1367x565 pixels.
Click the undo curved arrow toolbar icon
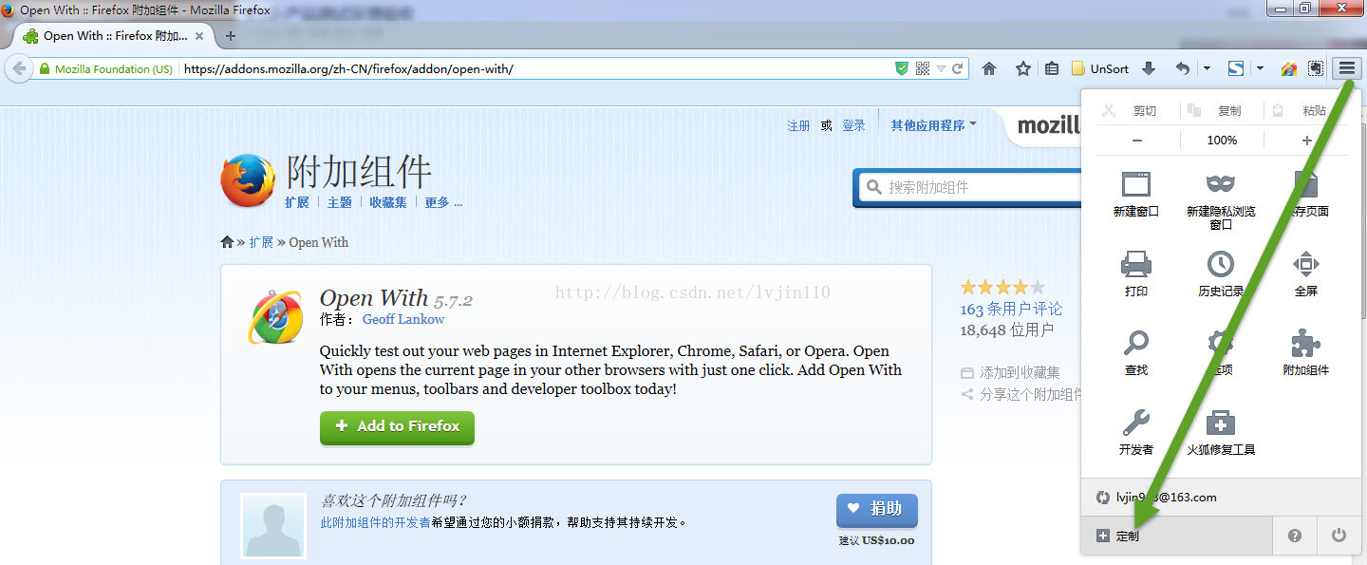pyautogui.click(x=1183, y=68)
